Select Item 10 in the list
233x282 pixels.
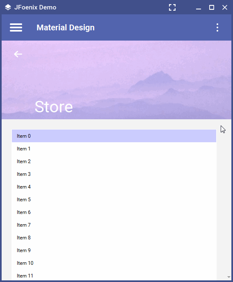[114, 263]
